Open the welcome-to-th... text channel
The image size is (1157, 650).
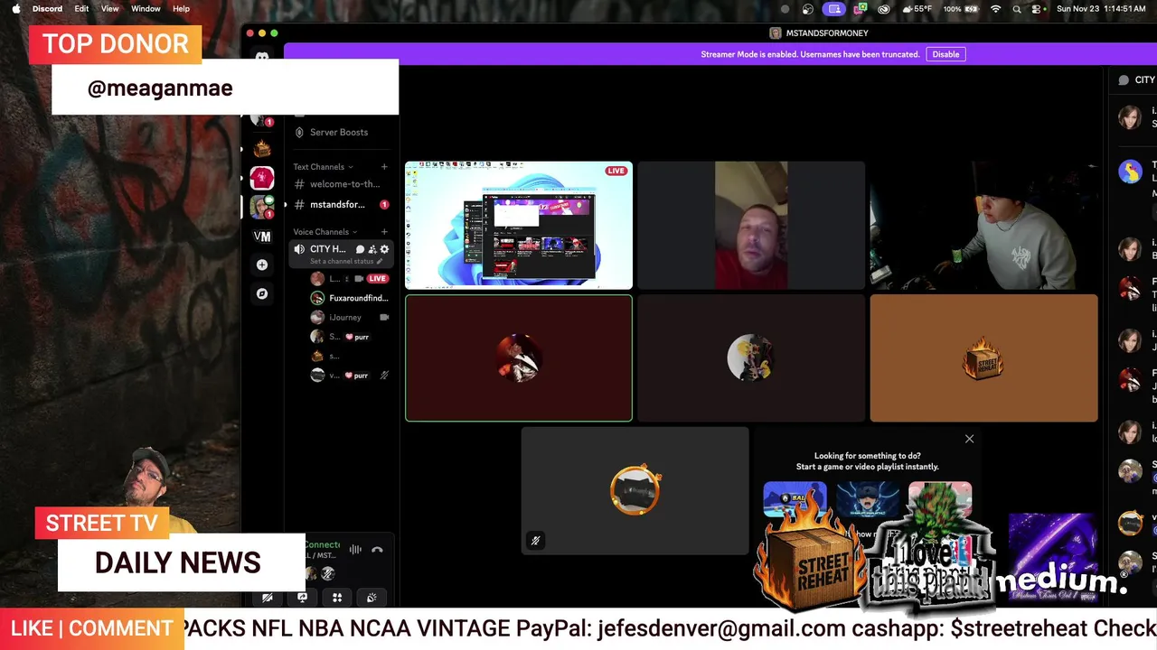tap(341, 184)
